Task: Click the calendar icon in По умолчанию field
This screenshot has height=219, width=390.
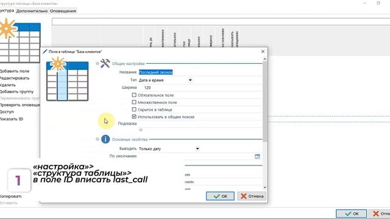Action: tap(257, 156)
